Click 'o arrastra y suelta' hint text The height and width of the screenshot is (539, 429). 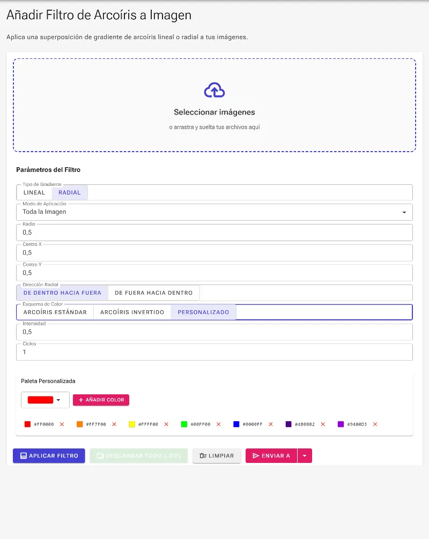coord(214,127)
